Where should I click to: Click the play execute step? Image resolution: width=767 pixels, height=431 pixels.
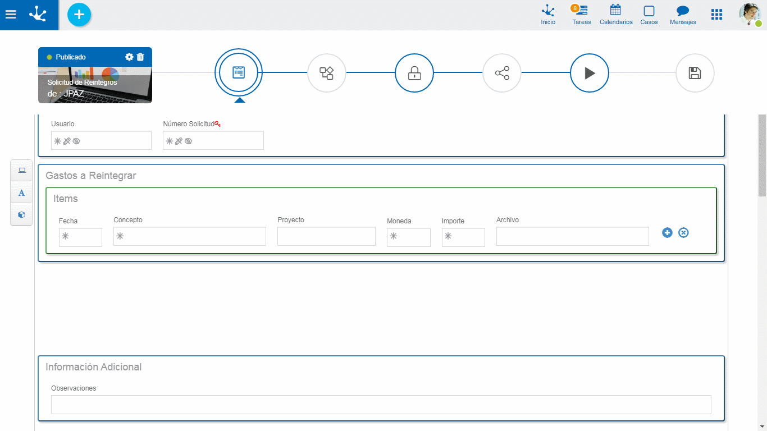(x=590, y=73)
